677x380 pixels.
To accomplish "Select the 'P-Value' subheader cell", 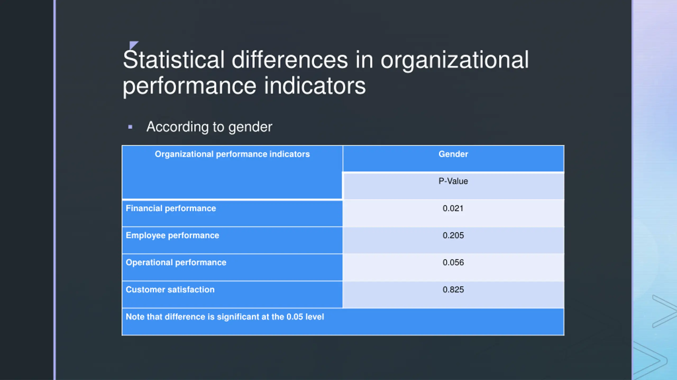I will coord(453,181).
